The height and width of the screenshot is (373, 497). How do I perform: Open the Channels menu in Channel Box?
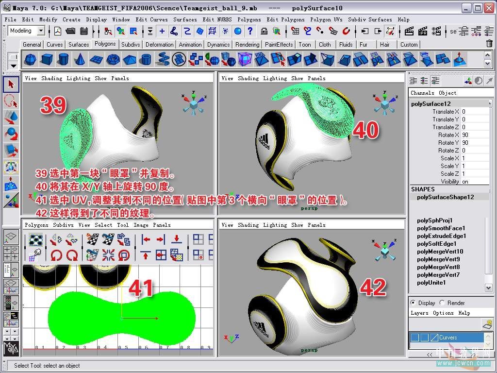coord(422,93)
